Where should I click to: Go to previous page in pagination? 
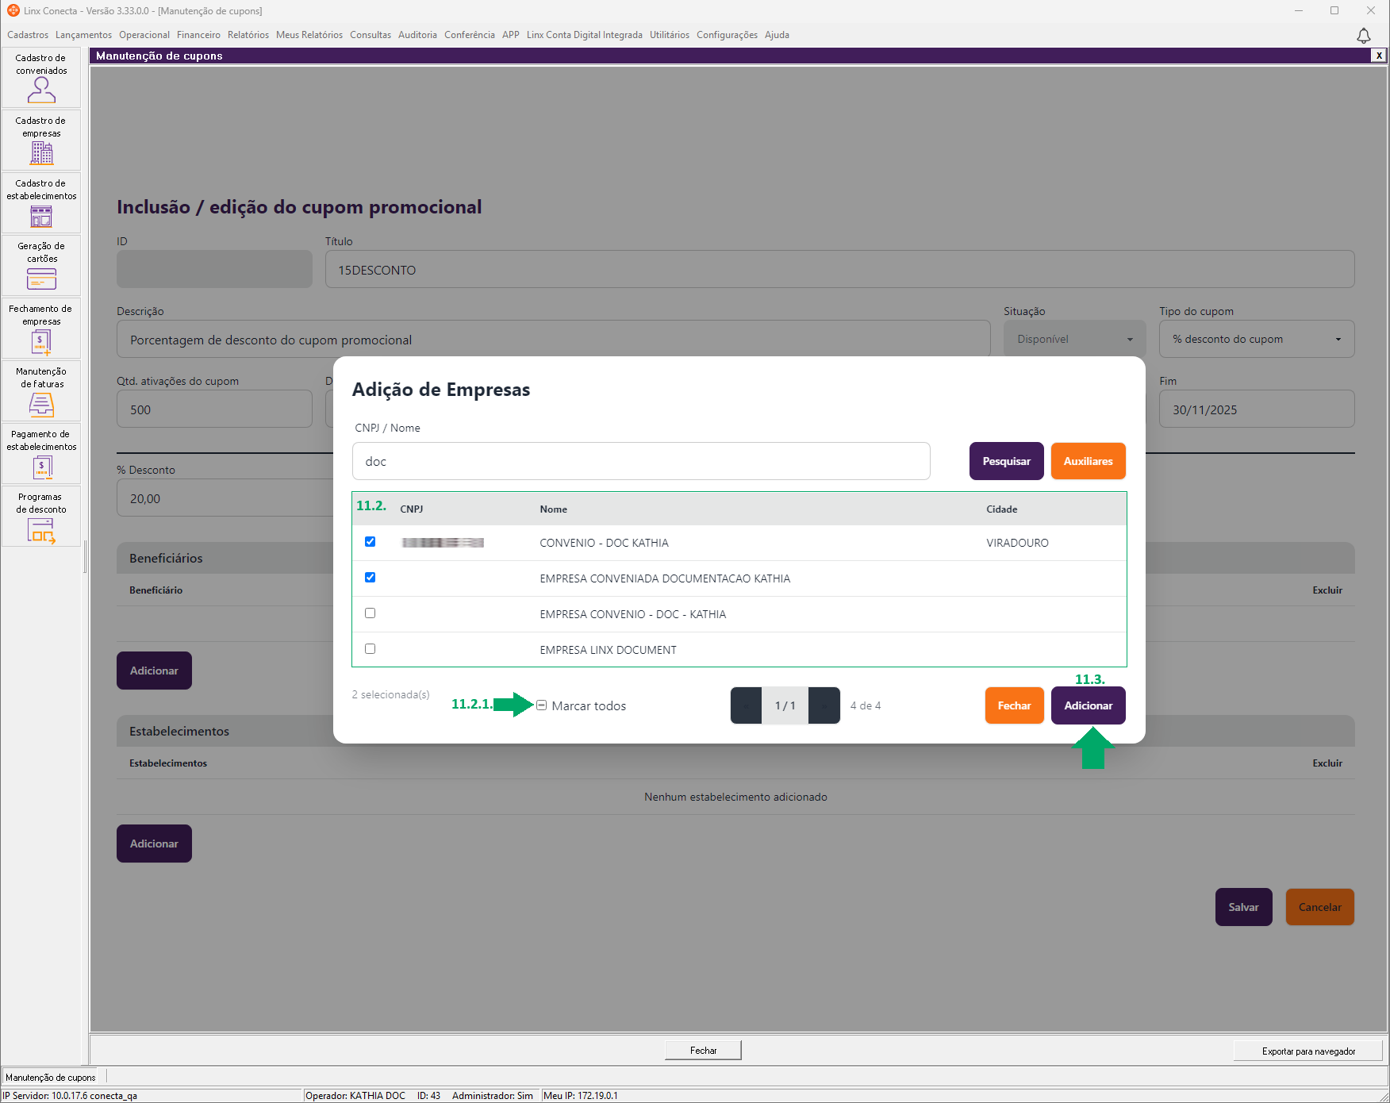click(747, 705)
